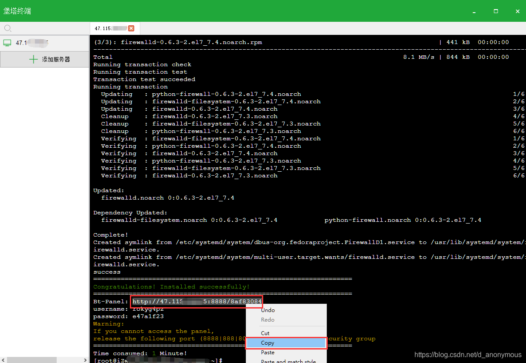The image size is (526, 363).
Task: Close the 47.115 terminal tab
Action: click(x=131, y=28)
